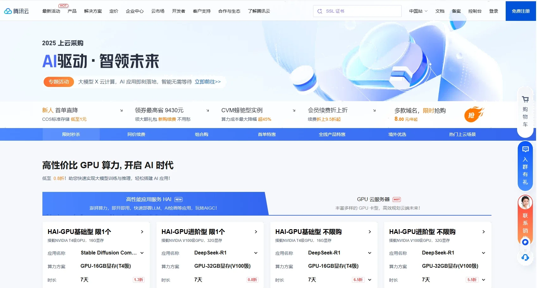Expand the 7天 duration dropdown with 6.5折
Screen dimensions: 537x288
coord(370,280)
